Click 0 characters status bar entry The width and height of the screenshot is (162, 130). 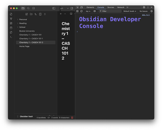[x=64, y=118]
